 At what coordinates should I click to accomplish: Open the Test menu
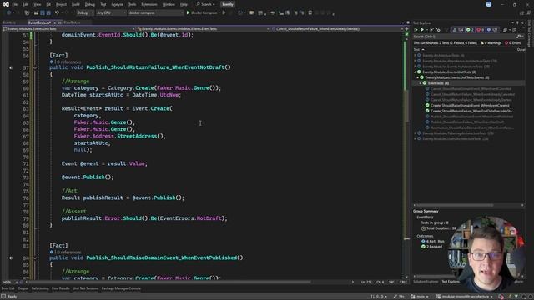pyautogui.click(x=103, y=5)
